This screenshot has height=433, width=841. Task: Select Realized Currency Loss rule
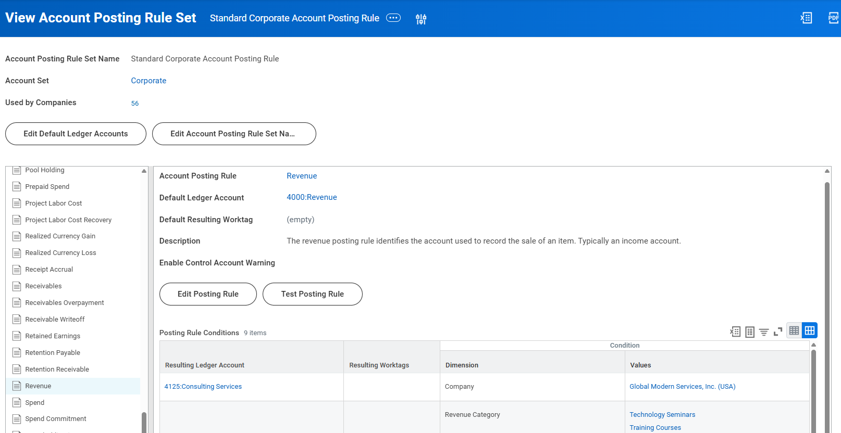(61, 253)
